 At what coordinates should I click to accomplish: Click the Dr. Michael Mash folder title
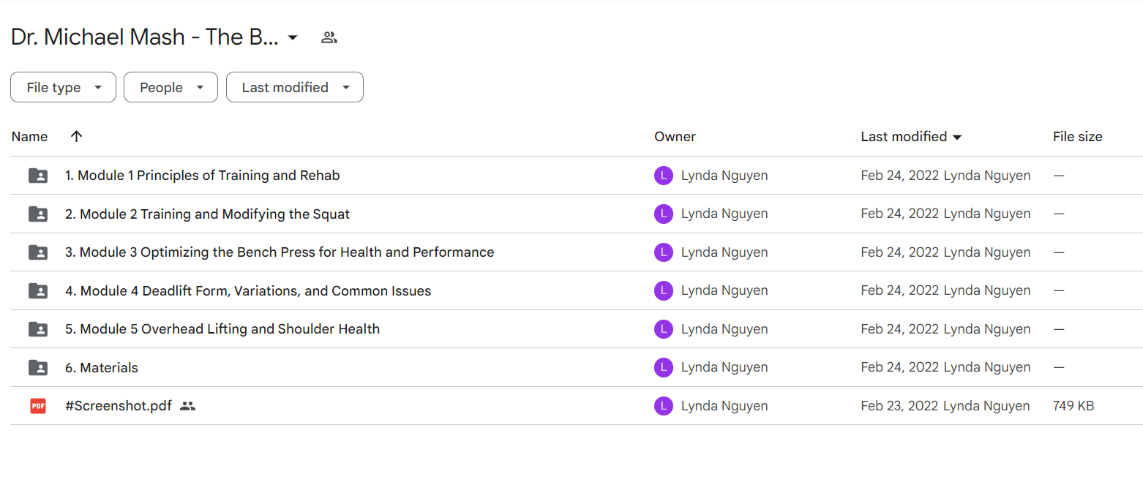tap(145, 38)
